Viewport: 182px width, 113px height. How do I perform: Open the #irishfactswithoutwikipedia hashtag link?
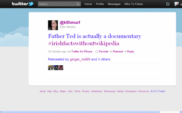click(84, 43)
